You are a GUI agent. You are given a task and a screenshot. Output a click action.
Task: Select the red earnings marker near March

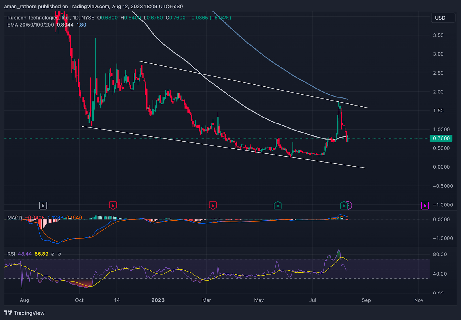(213, 206)
